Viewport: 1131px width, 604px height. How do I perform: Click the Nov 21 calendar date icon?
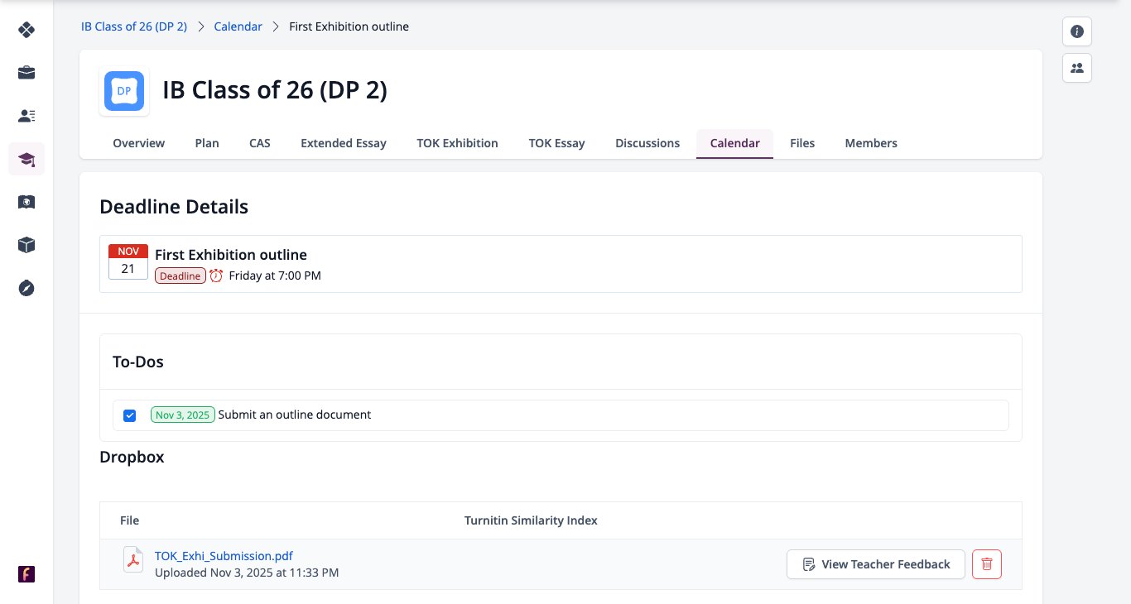coord(128,261)
